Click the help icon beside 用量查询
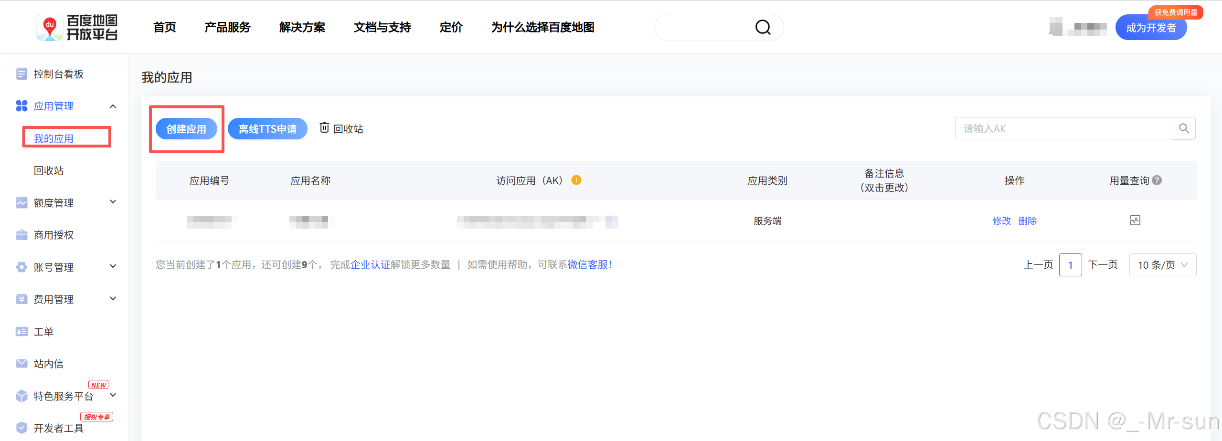Screen dimensions: 1222x441 coord(1157,180)
